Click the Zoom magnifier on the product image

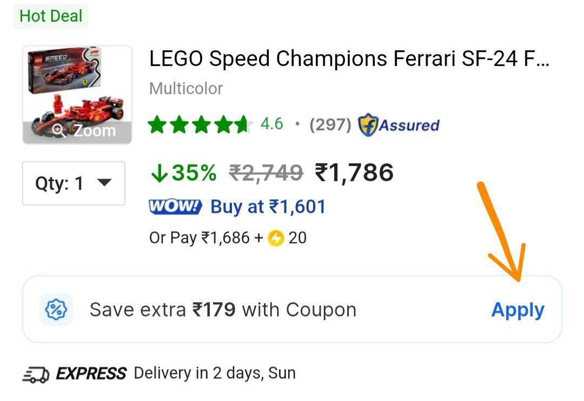59,131
